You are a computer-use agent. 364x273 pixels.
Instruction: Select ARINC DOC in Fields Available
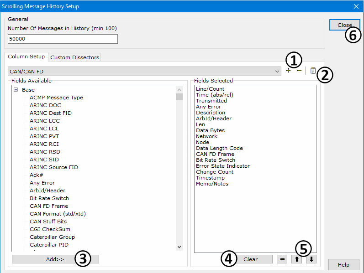pyautogui.click(x=45, y=105)
